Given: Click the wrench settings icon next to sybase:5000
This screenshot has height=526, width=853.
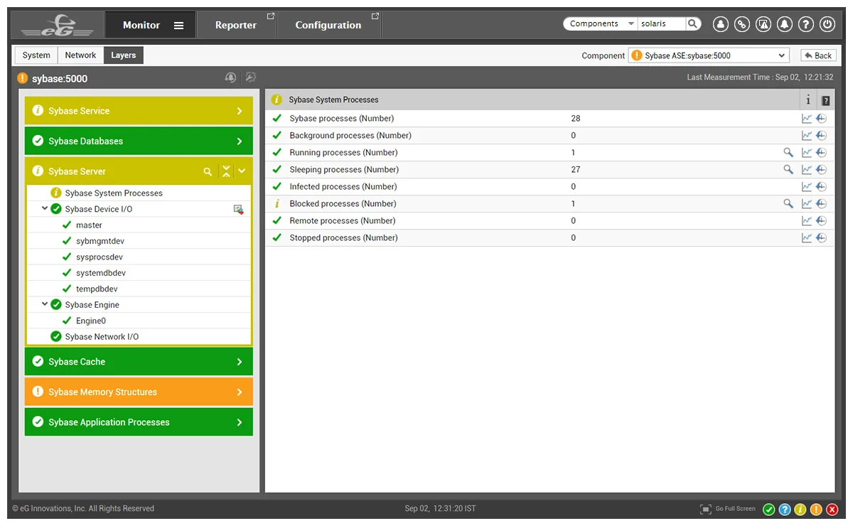Looking at the screenshot, I should 250,77.
